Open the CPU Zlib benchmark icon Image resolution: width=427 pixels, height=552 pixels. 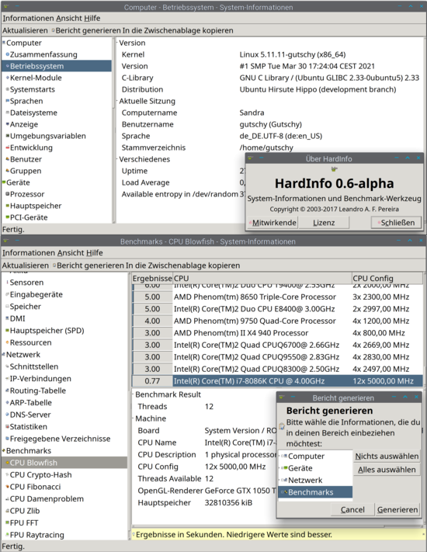pyautogui.click(x=8, y=510)
